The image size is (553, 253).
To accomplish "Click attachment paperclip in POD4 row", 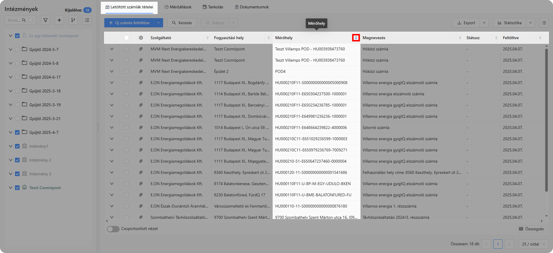I will 141,71.
